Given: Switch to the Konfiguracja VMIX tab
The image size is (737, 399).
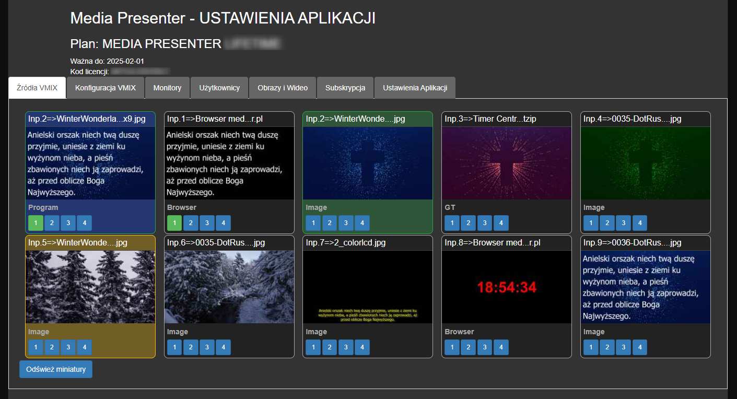Looking at the screenshot, I should [x=105, y=88].
